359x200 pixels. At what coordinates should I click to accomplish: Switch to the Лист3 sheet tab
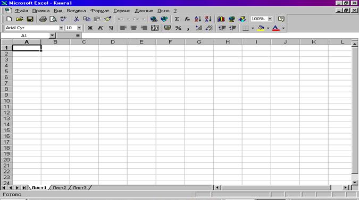pyautogui.click(x=79, y=188)
